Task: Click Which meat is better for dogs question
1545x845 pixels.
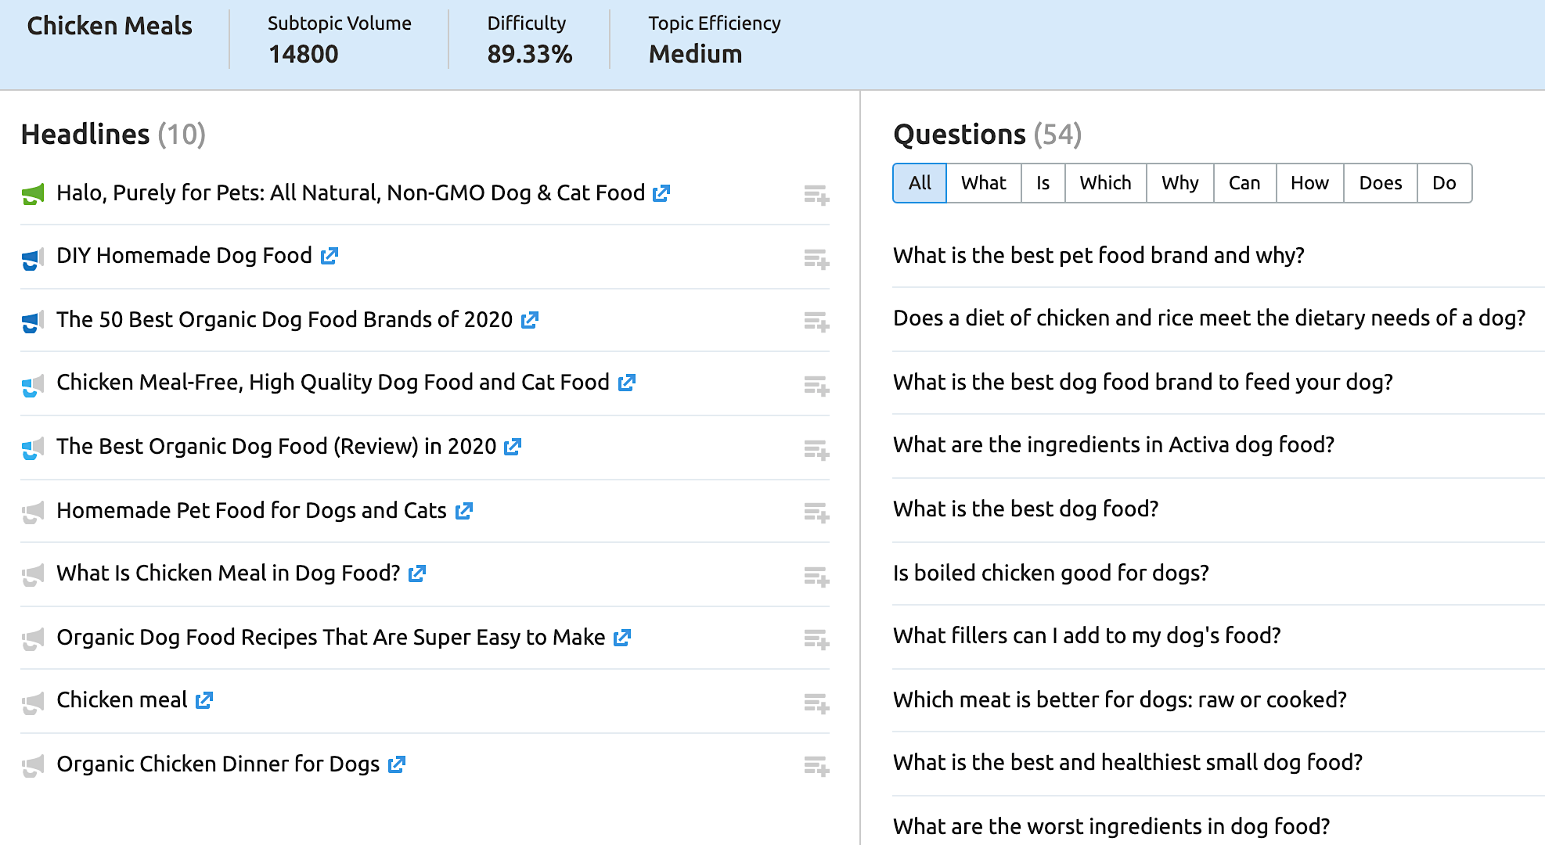Action: coord(1119,700)
